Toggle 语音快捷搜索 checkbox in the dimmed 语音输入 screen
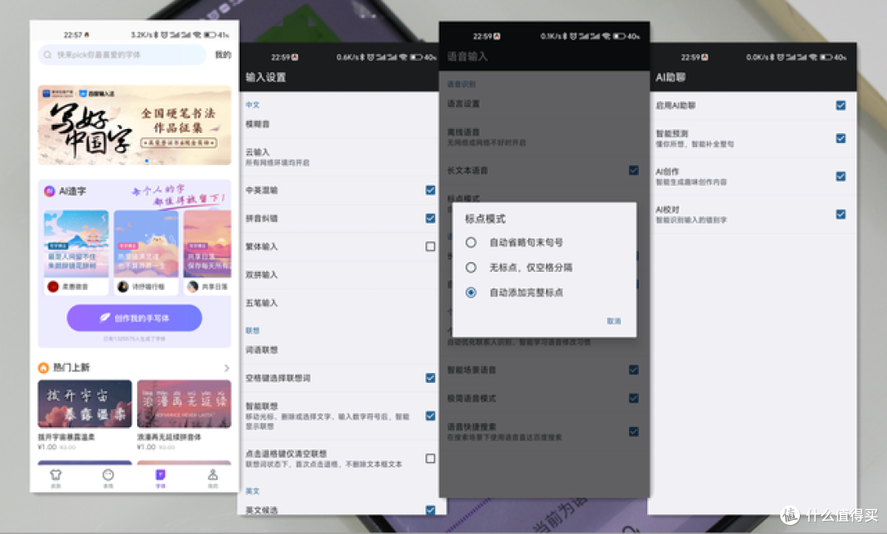The width and height of the screenshot is (887, 534). point(633,431)
